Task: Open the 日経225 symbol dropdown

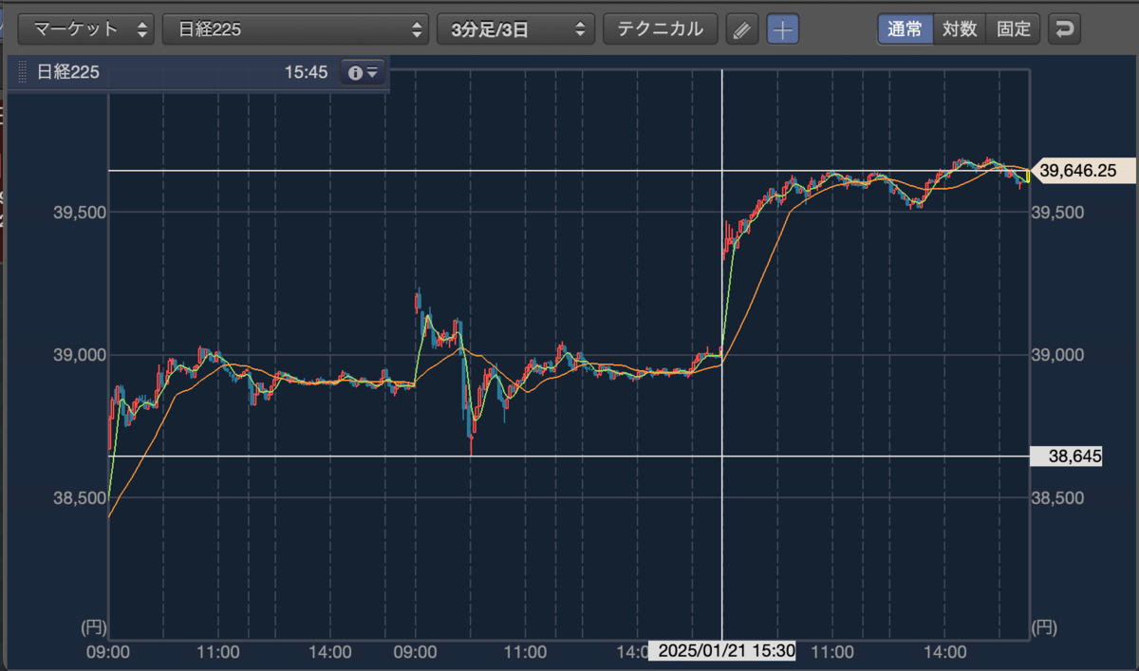Action: pyautogui.click(x=295, y=28)
